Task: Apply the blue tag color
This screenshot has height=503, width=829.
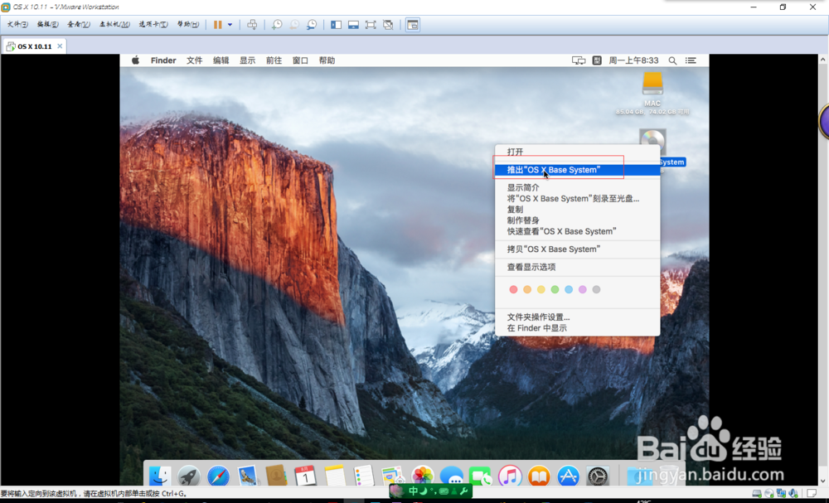Action: coord(569,289)
